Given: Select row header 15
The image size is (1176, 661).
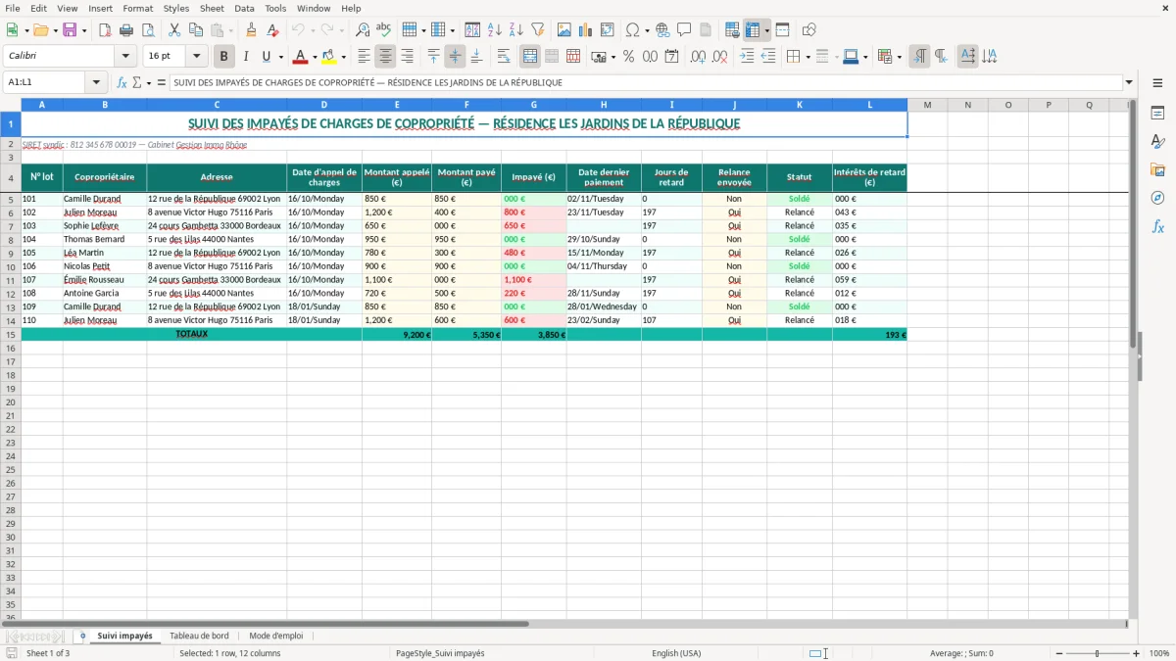Looking at the screenshot, I should pyautogui.click(x=11, y=334).
